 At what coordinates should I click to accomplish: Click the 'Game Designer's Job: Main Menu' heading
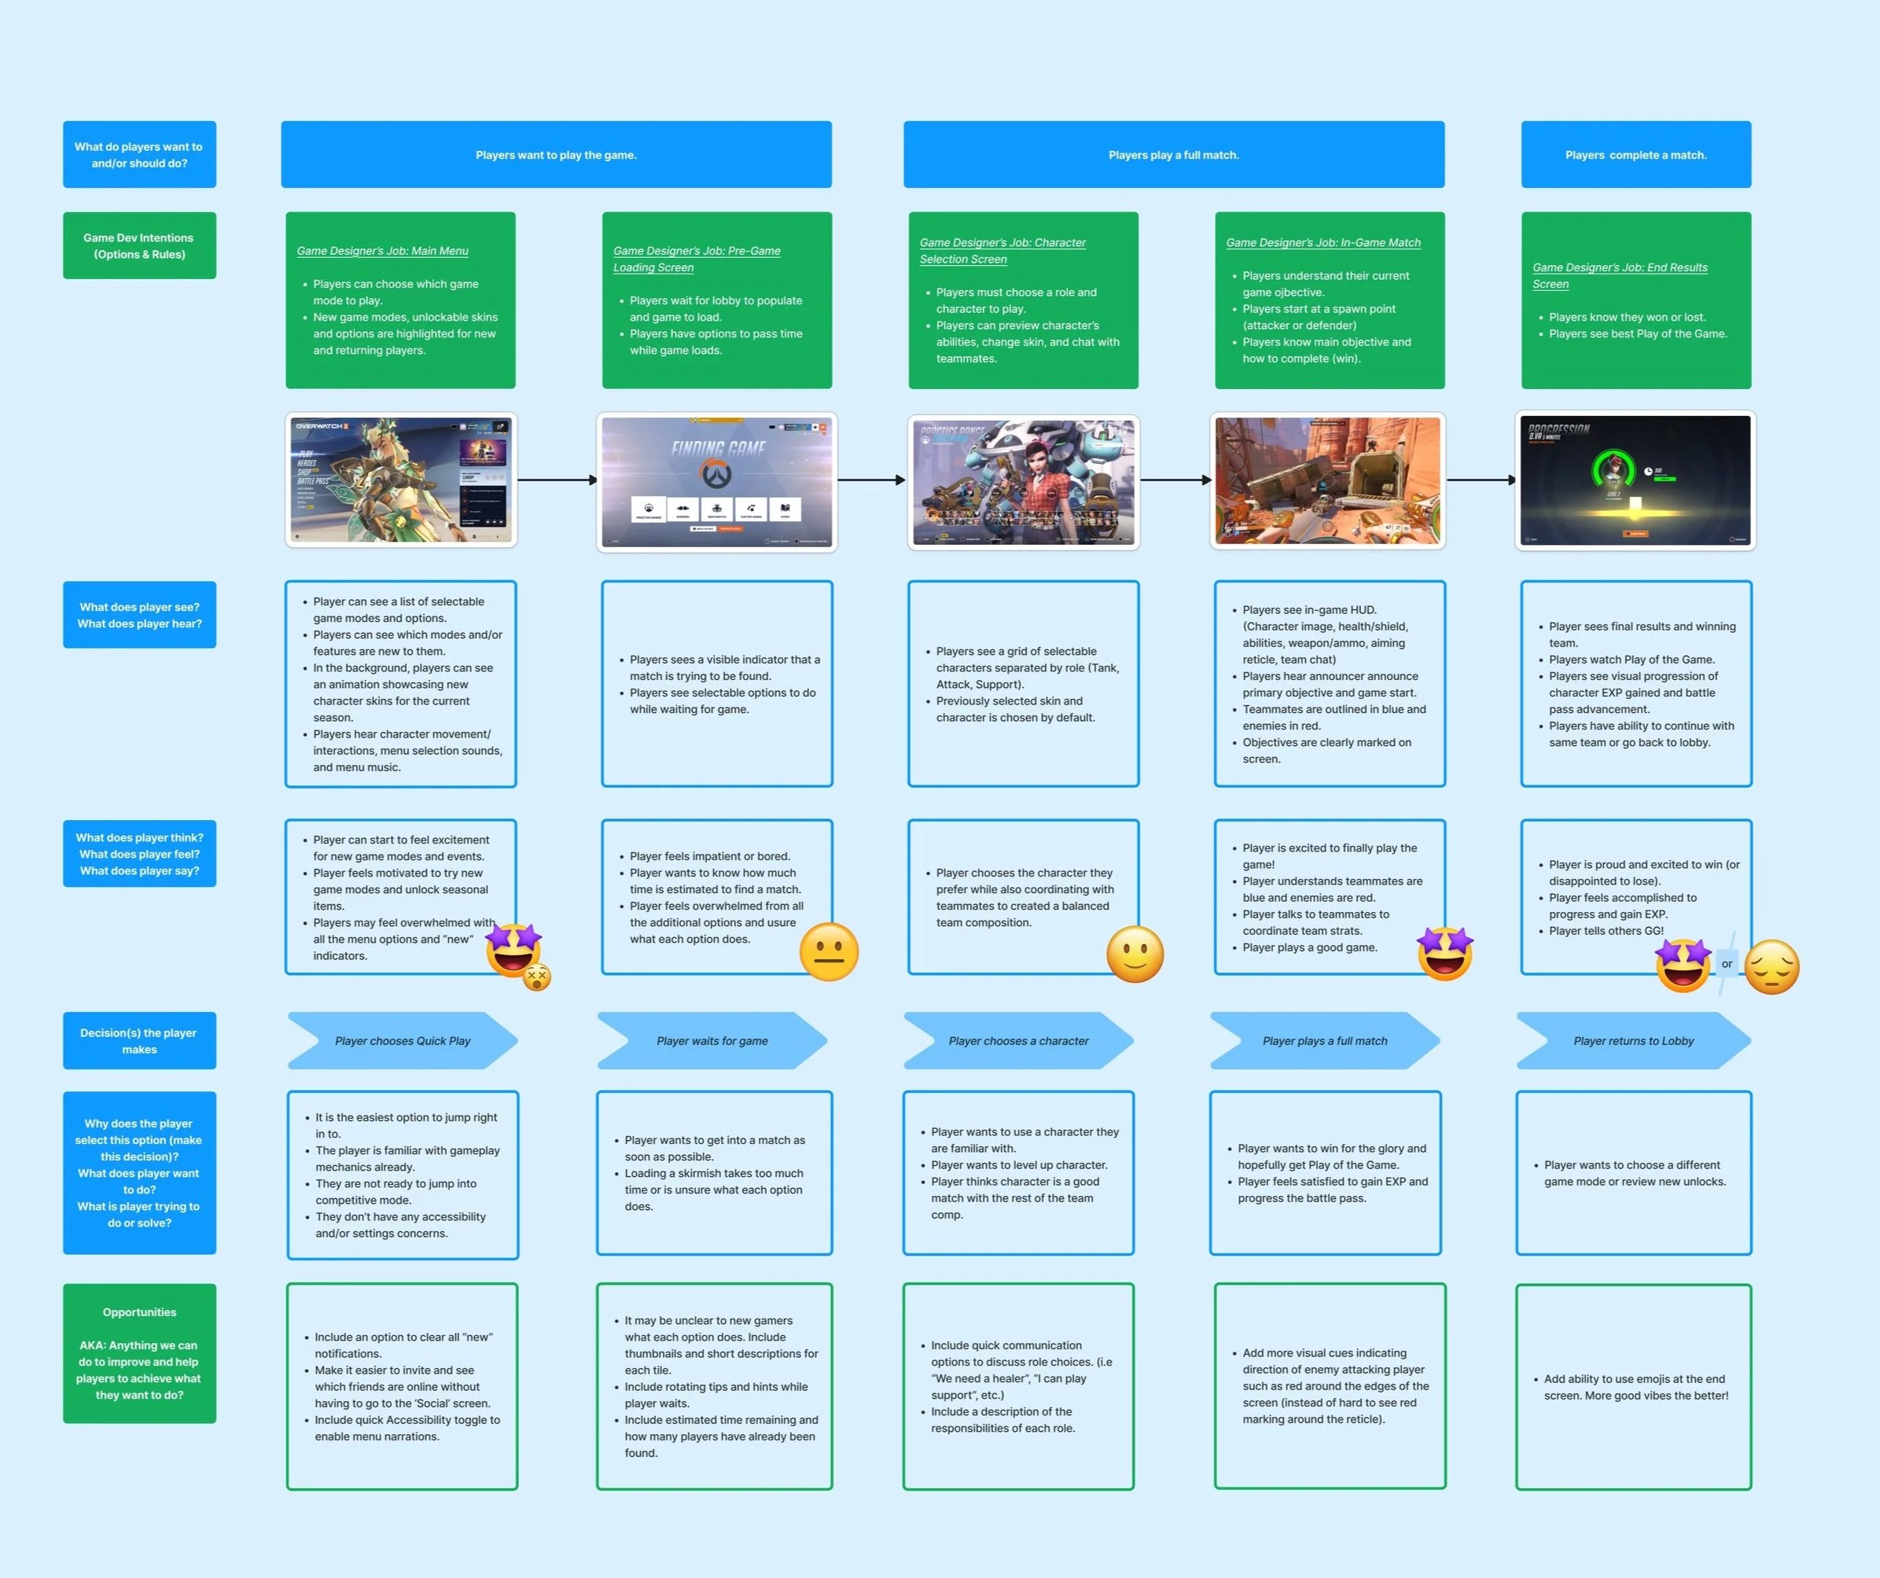(382, 252)
